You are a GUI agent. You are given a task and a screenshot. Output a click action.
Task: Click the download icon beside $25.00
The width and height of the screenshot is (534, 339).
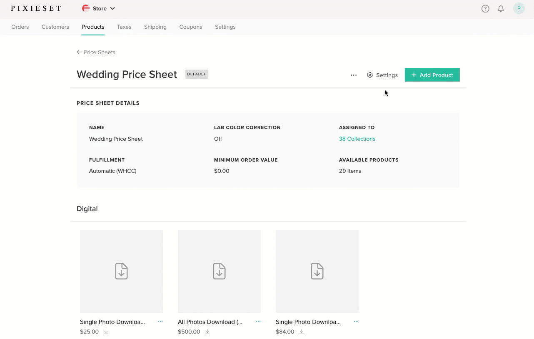[x=106, y=332]
